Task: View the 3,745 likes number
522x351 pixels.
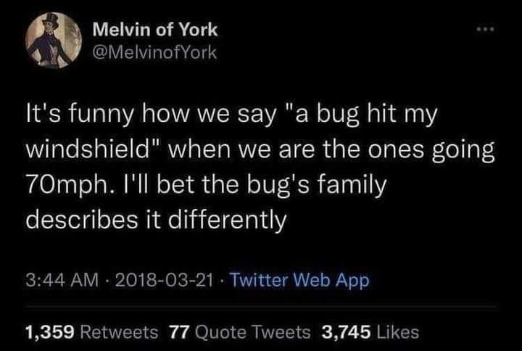Action: (x=346, y=332)
